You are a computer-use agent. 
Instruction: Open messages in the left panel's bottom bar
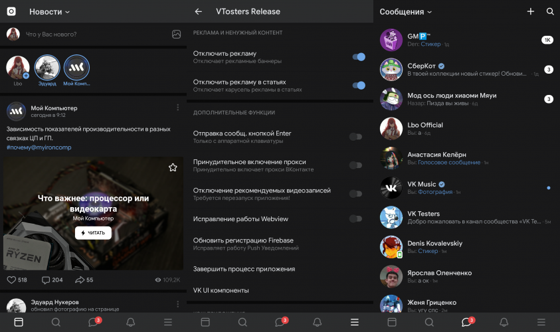coord(94,322)
